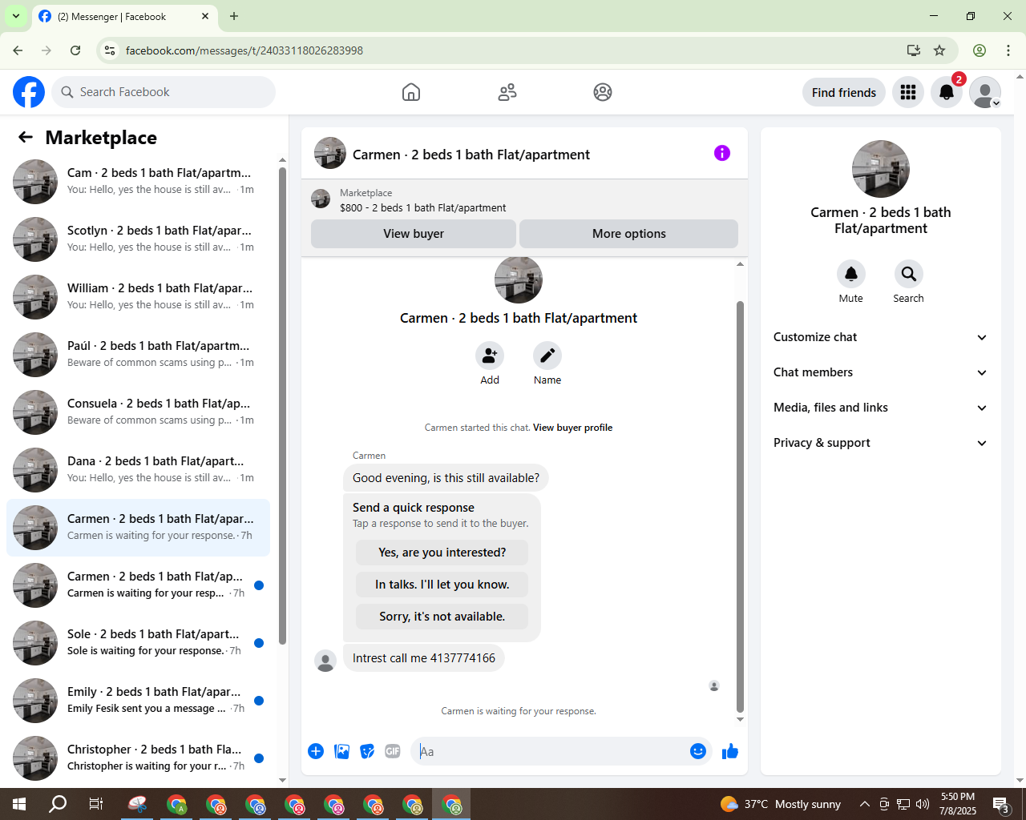Screen dimensions: 1026x820
Task: Open the Home icon in top navigation
Action: 411,92
